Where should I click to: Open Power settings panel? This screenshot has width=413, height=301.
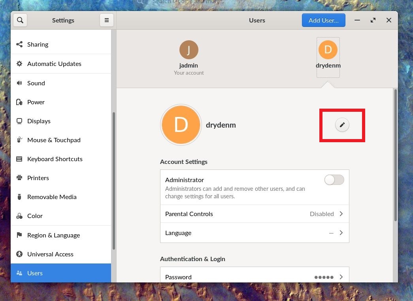(61, 102)
